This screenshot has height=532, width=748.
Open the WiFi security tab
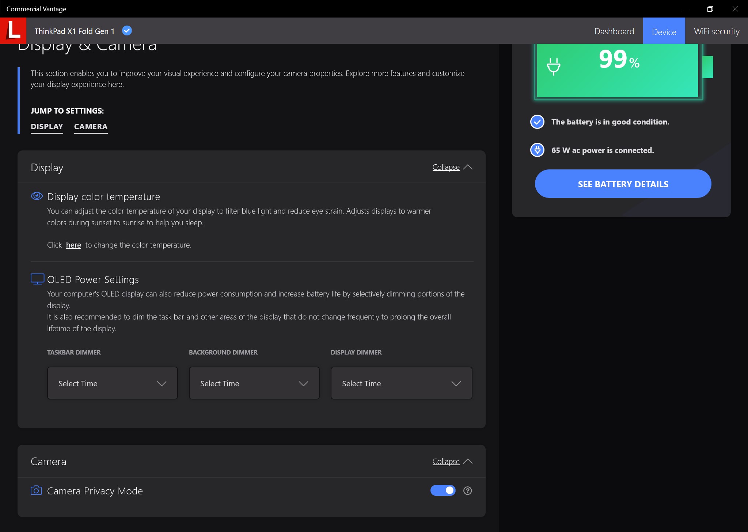point(716,31)
